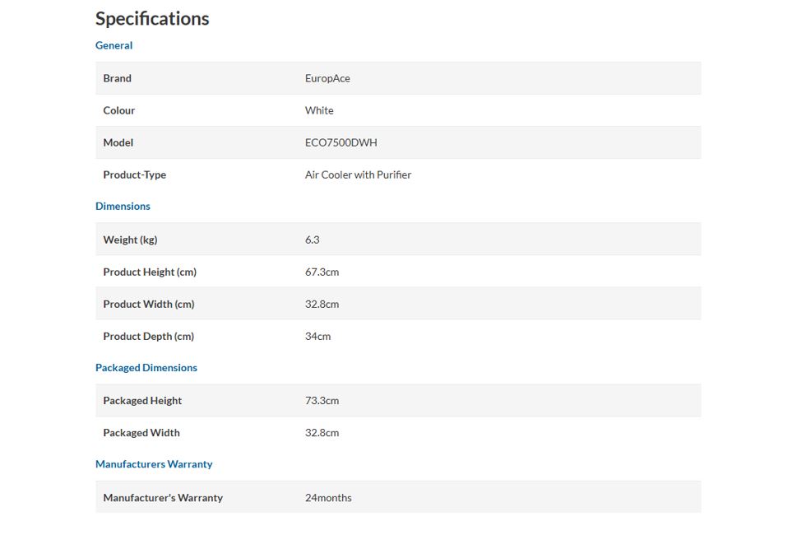Select the Product-Type row label
This screenshot has width=797, height=549.
pyautogui.click(x=134, y=175)
